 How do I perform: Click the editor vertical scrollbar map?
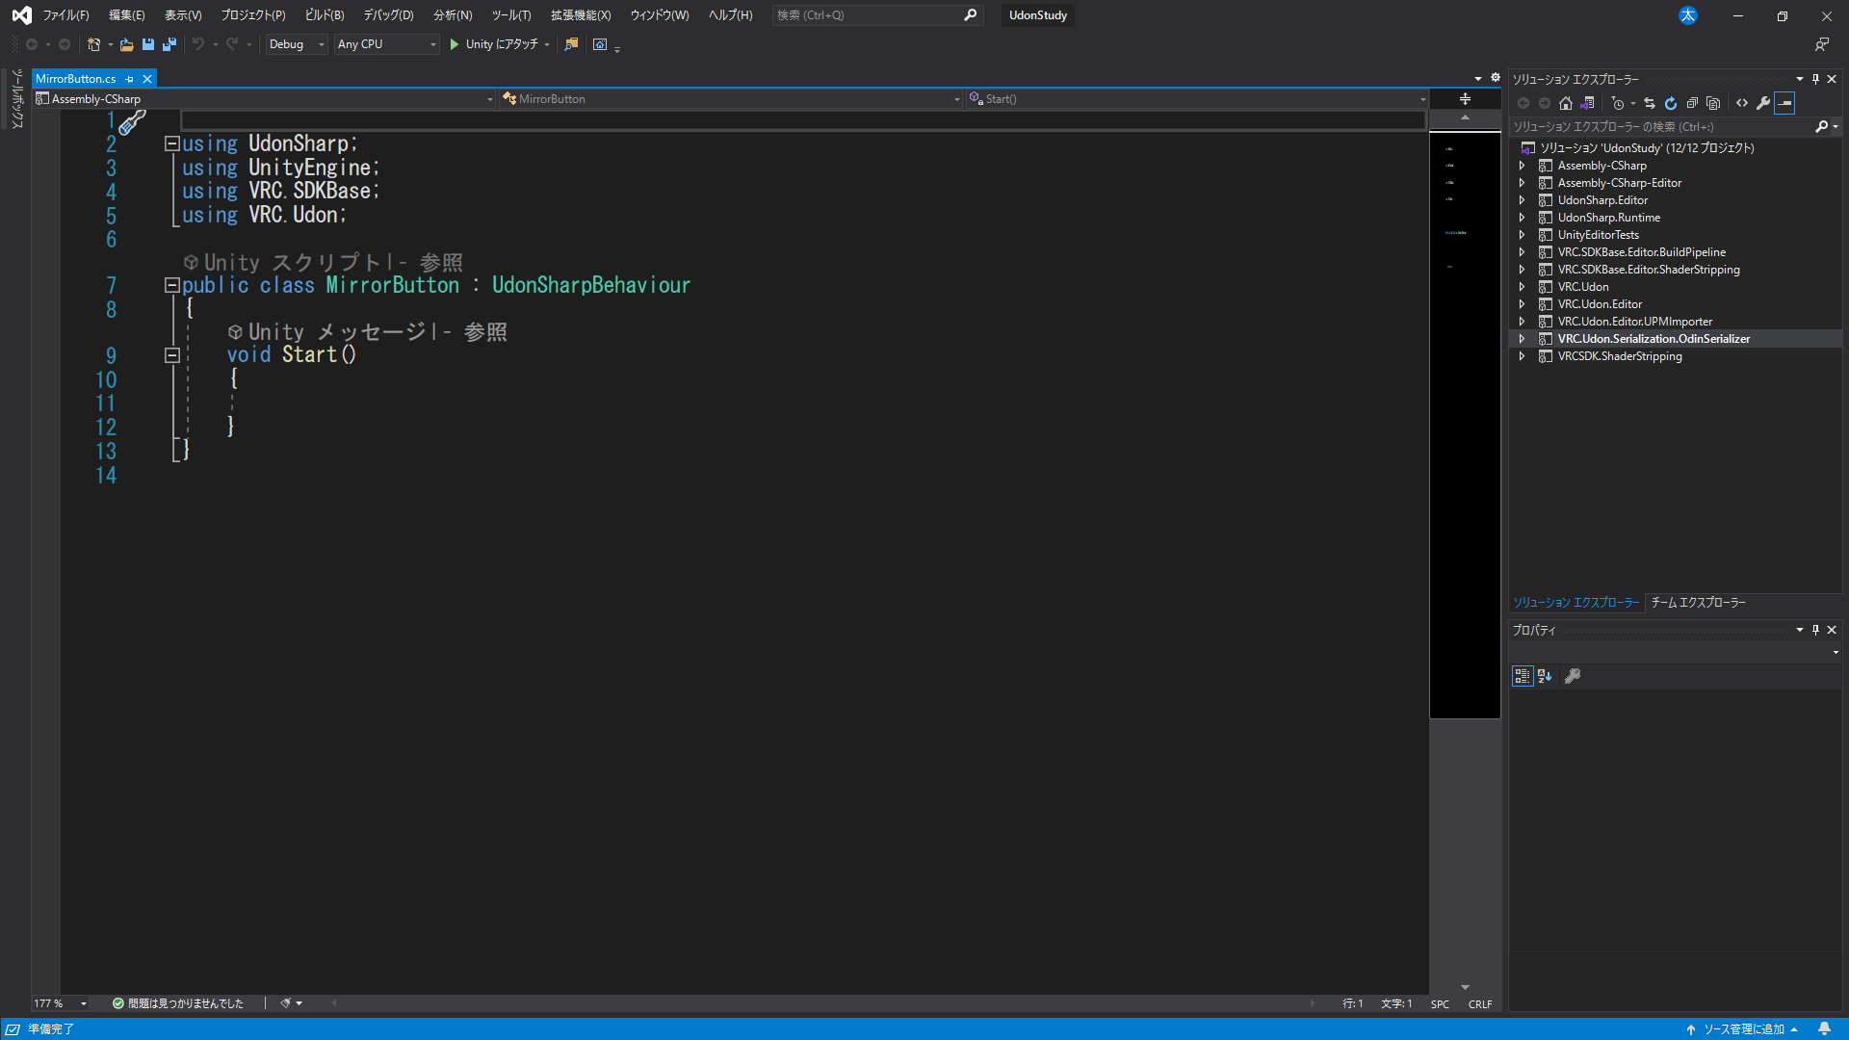click(1464, 424)
